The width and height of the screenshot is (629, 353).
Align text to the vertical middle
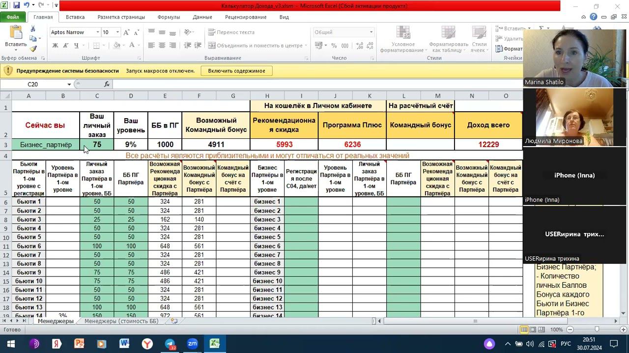[162, 32]
